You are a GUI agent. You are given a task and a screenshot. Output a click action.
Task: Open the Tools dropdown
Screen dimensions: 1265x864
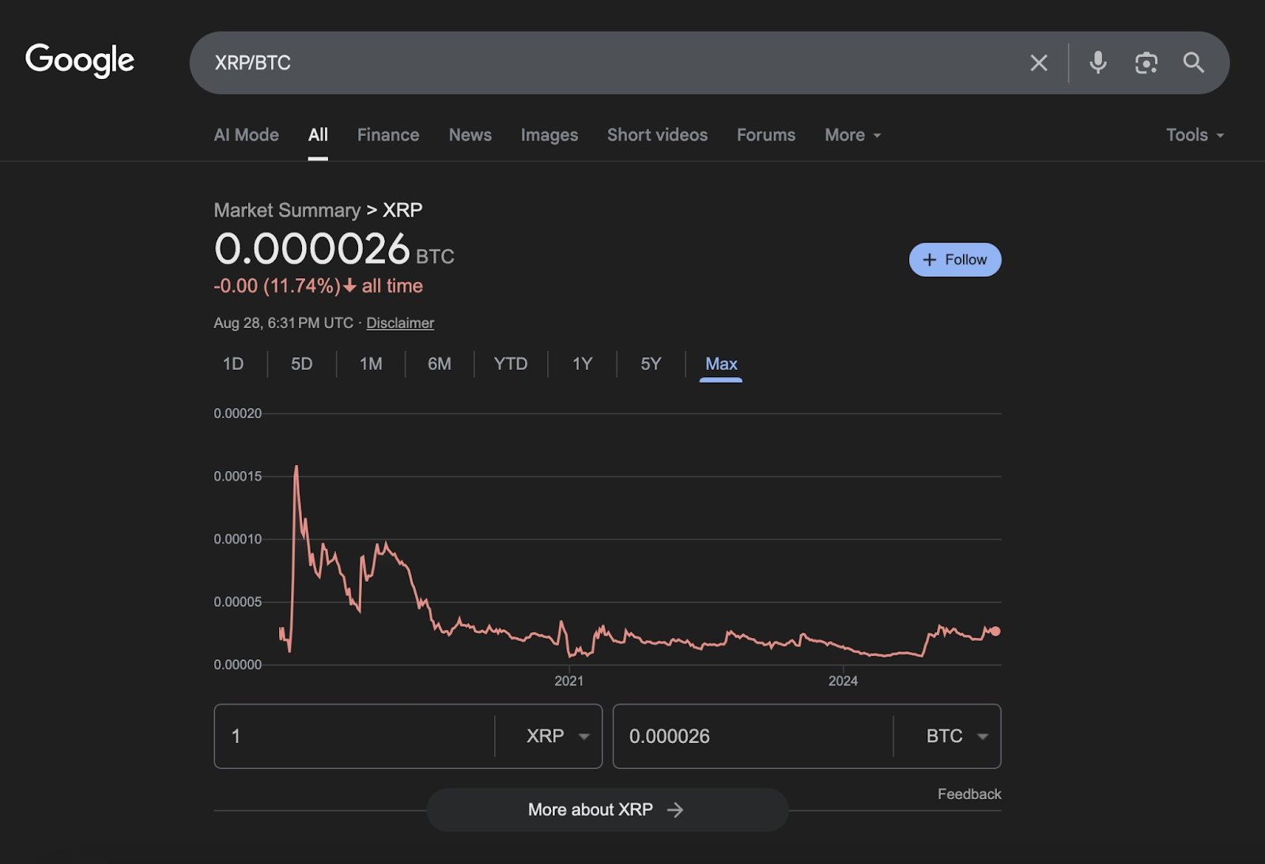click(x=1195, y=135)
